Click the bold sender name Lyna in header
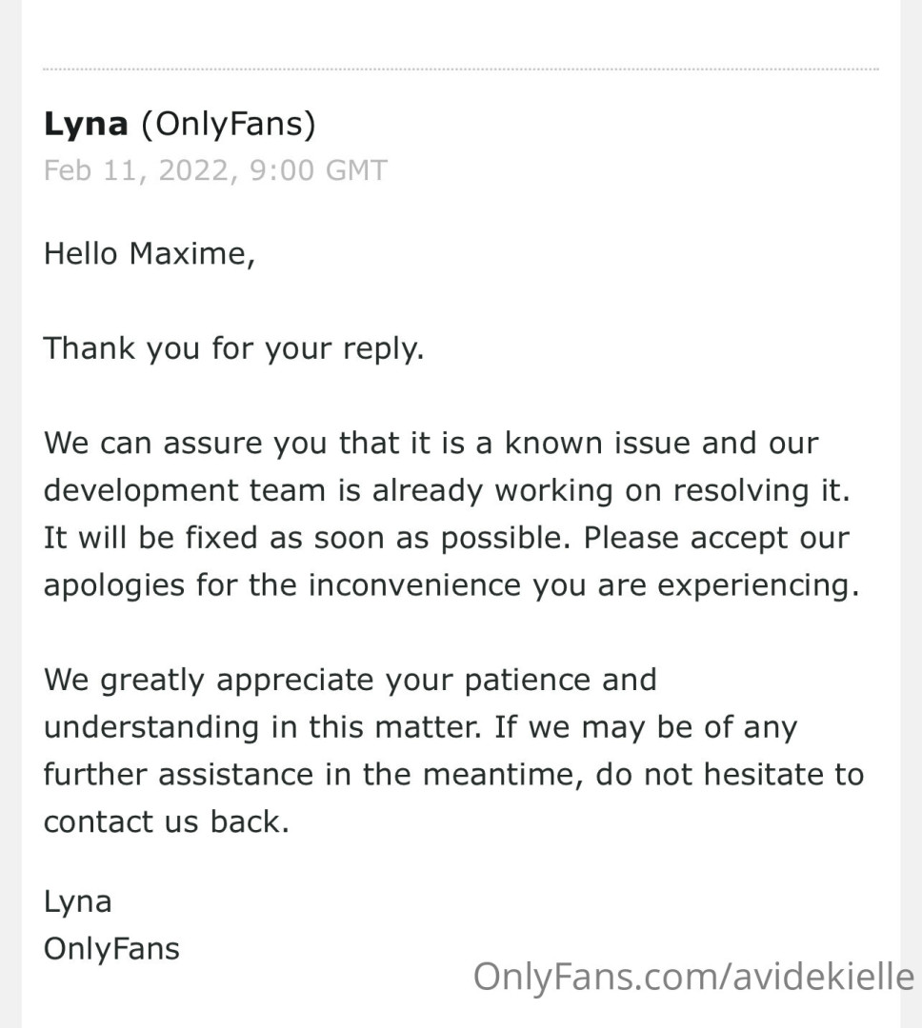Screen dimensions: 922x1028 (86, 125)
